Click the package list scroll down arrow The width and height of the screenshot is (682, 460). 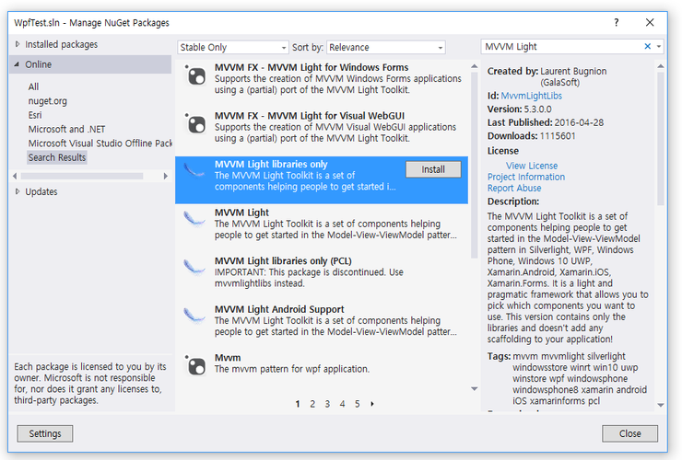pos(474,389)
